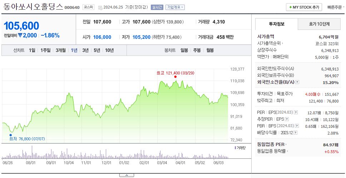Show the 월봉 candlestick chart
Screen dimensions: 346x178
tap(210, 50)
